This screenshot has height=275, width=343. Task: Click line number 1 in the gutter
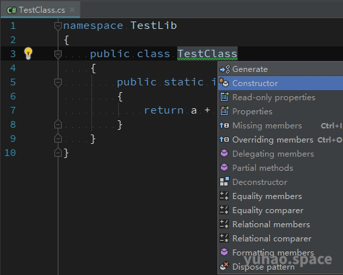13,26
